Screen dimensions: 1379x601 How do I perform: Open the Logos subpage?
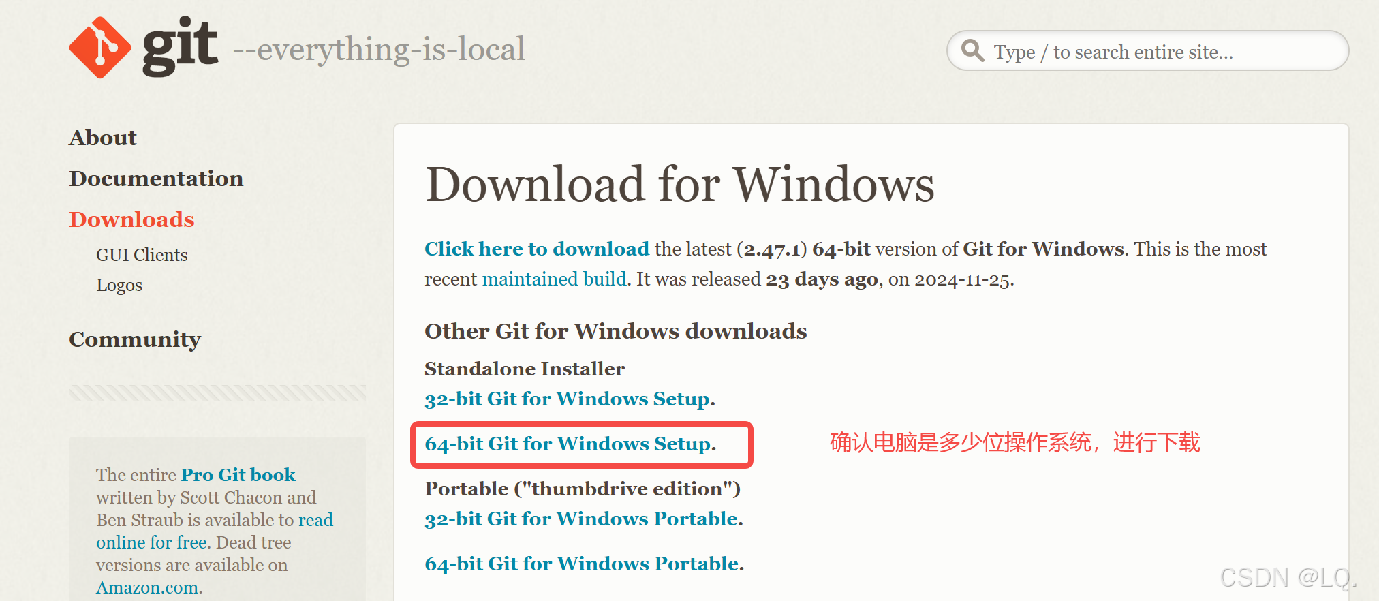(119, 285)
